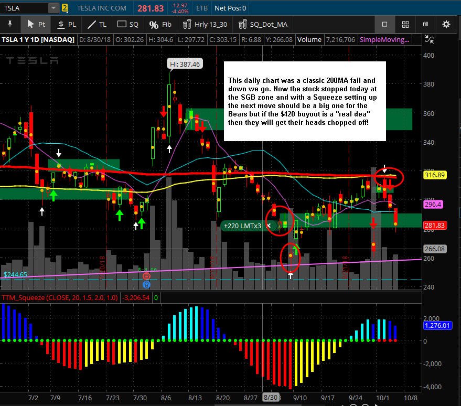Activate the Fib retracement tool
Image resolution: width=461 pixels, height=406 pixels.
tap(160, 25)
